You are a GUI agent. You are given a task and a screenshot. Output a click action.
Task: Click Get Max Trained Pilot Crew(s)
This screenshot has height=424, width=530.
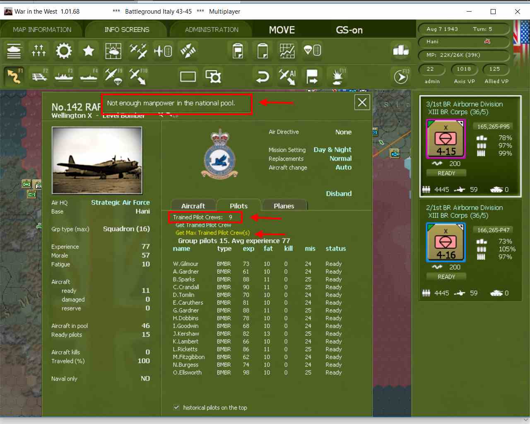212,233
